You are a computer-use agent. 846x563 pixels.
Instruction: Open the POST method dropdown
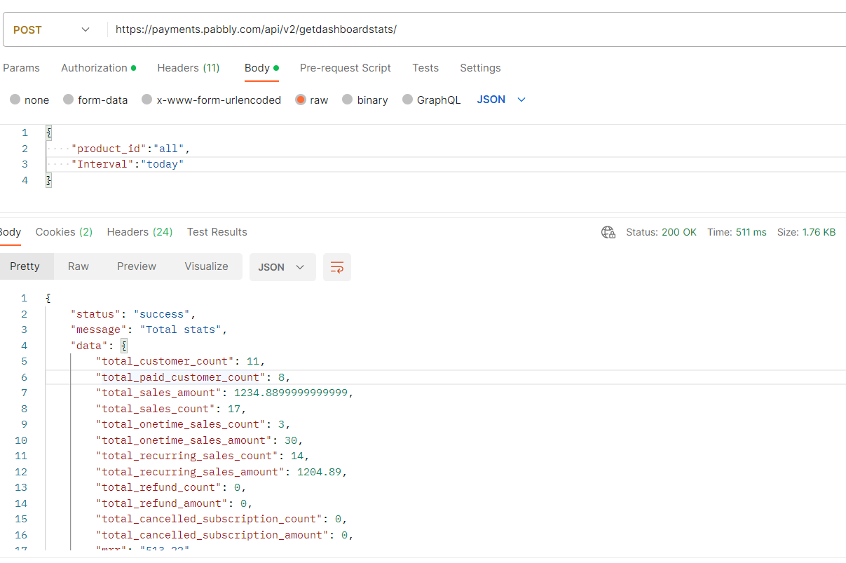51,29
